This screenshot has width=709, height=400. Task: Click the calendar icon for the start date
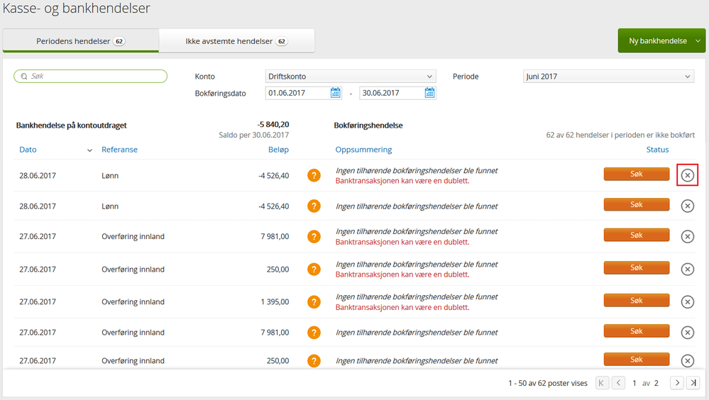[x=336, y=93]
